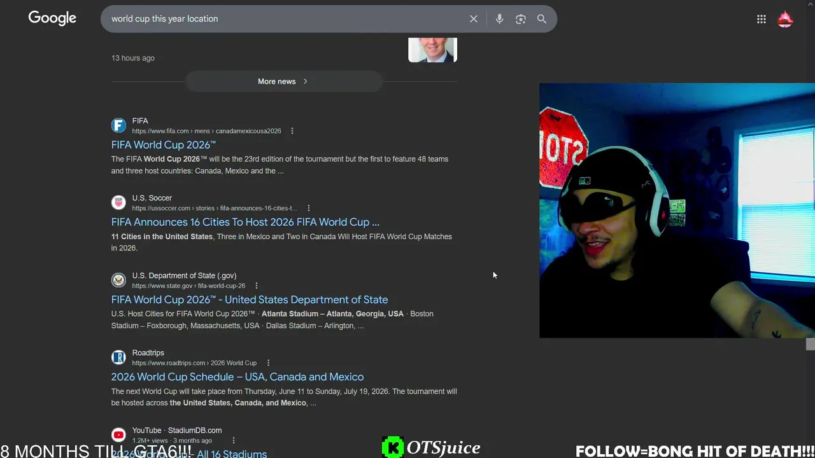
Task: Click the FIFA site favicon
Action: point(118,125)
